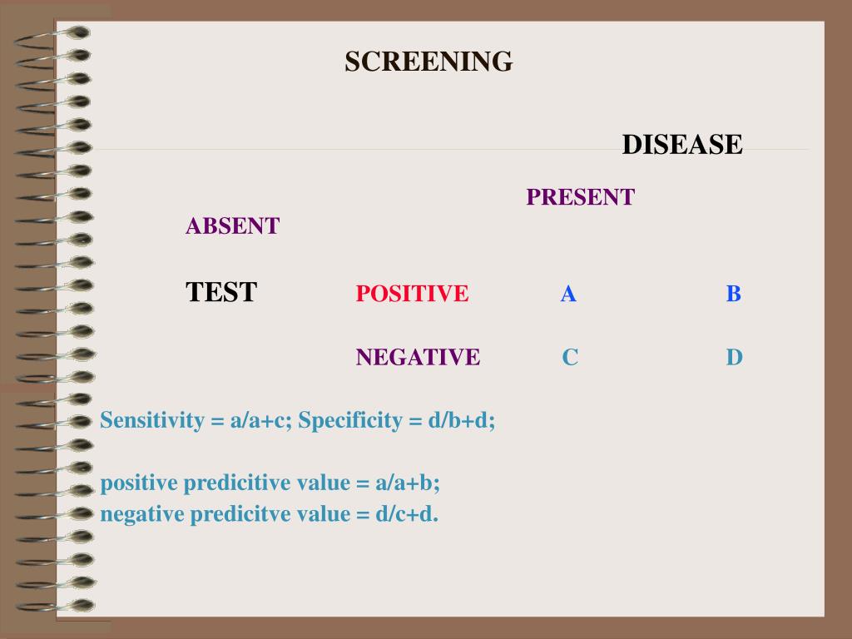
Task: Click the positive predictive value line
Action: click(x=270, y=483)
